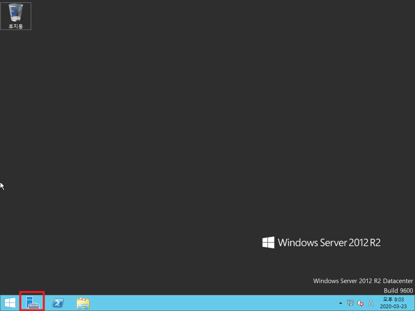Image resolution: width=415 pixels, height=311 pixels.
Task: Select the Recycle Bin (휴지통) desktop icon
Action: (x=16, y=16)
